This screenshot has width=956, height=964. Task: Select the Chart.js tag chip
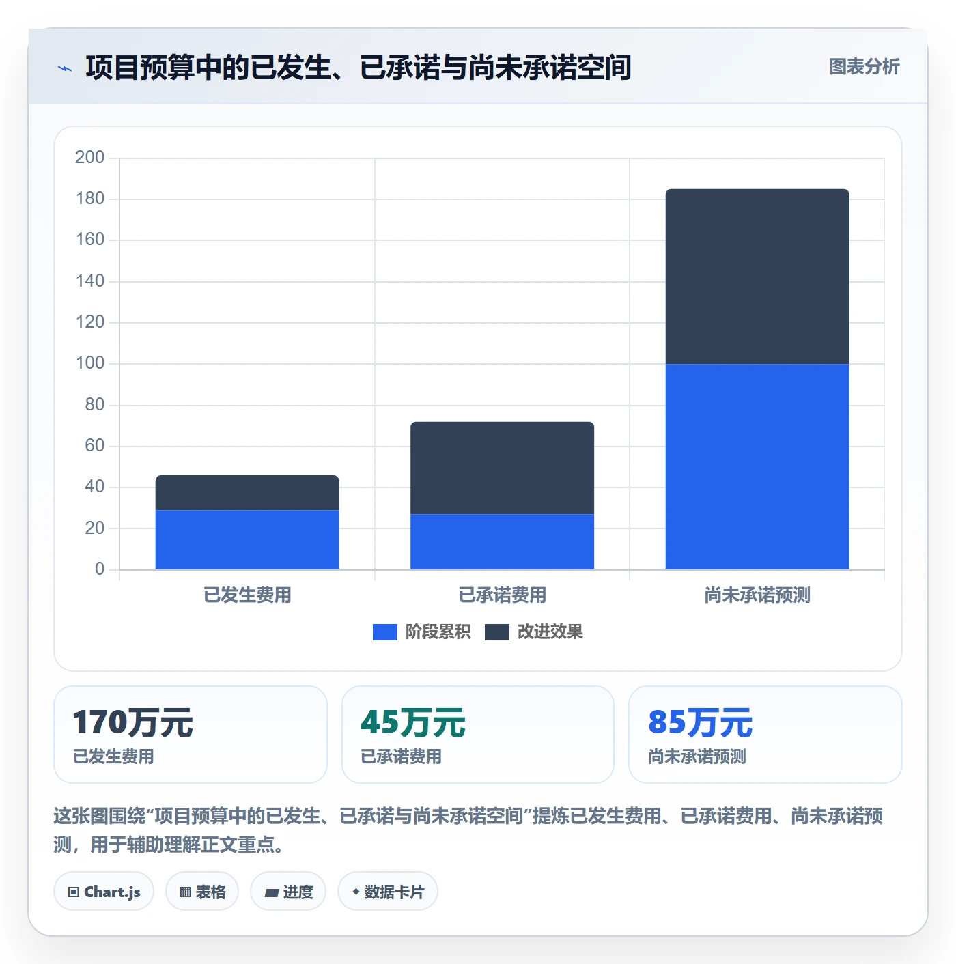tap(104, 892)
